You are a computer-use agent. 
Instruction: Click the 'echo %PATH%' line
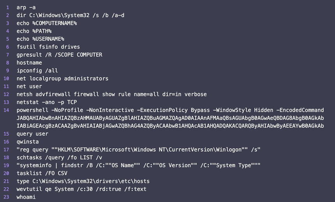(34, 31)
